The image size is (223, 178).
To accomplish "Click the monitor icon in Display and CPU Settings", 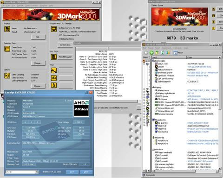I will pyautogui.click(x=54, y=29).
